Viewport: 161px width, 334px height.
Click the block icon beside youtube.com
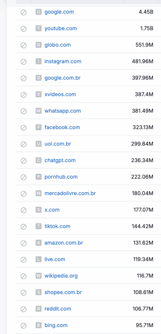[23, 29]
